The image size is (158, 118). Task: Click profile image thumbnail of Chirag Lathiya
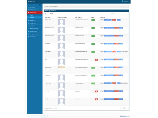62,22
